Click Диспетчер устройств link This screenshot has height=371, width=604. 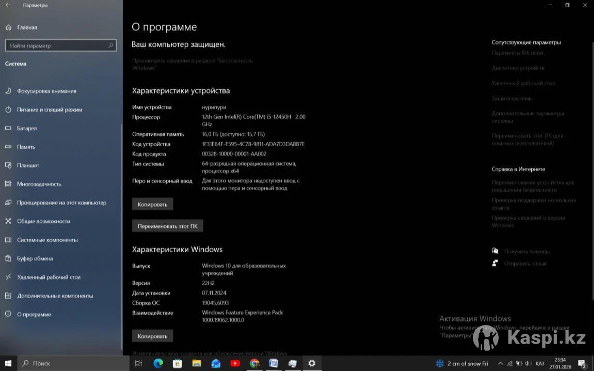(x=518, y=68)
